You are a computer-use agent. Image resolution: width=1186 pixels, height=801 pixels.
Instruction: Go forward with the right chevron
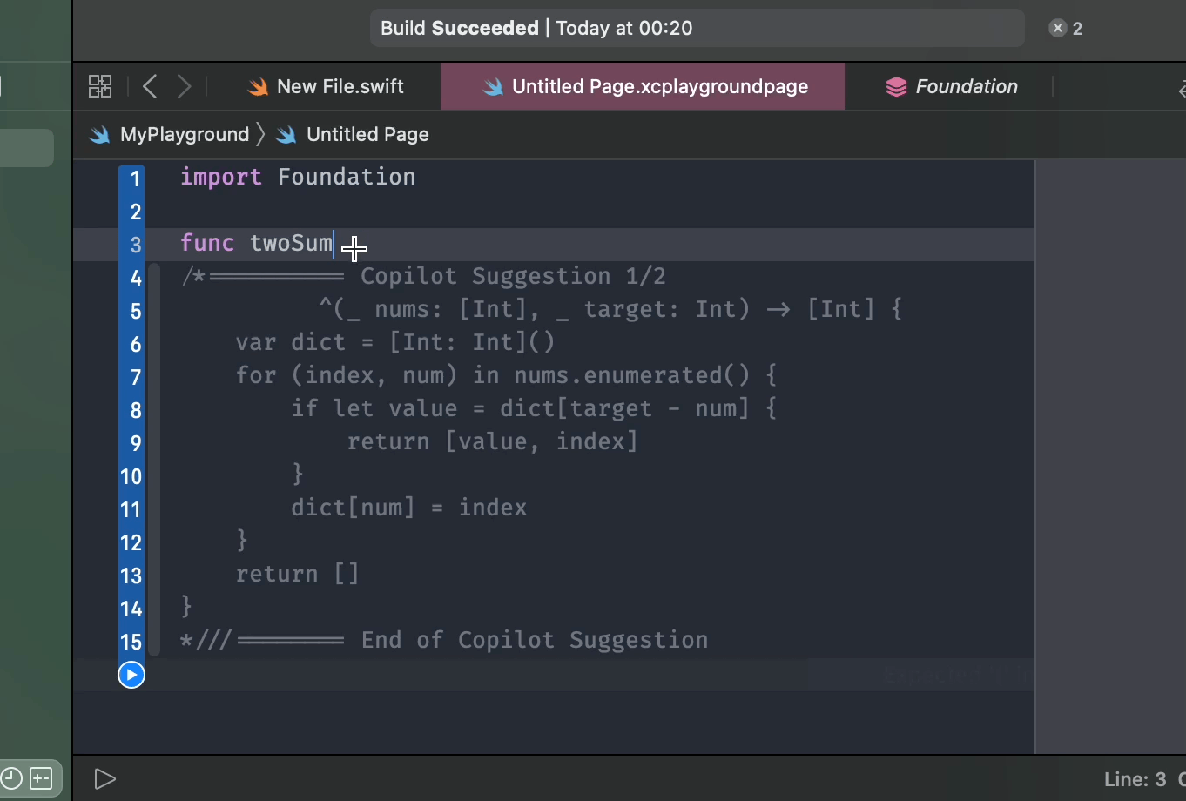[184, 86]
